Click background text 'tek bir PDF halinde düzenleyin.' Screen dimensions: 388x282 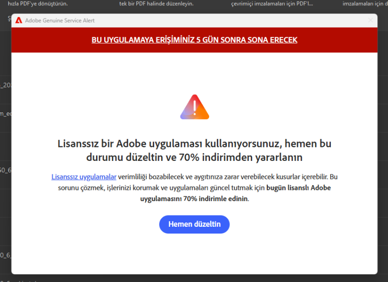click(x=156, y=4)
